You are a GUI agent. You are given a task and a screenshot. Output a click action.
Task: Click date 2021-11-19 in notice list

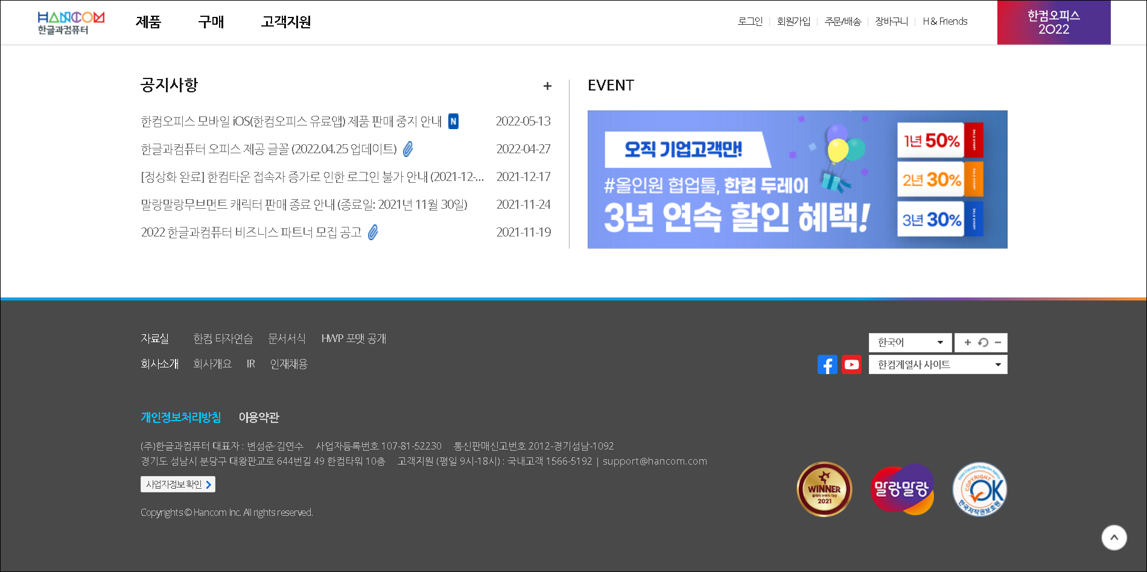point(523,232)
